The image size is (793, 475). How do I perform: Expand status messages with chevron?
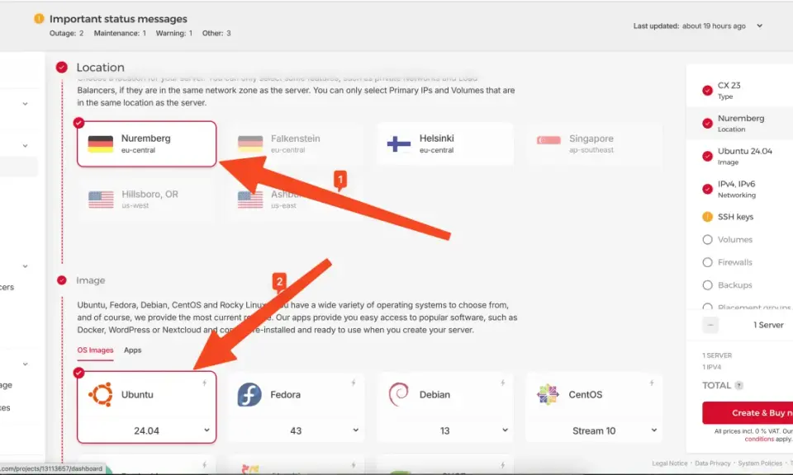(x=759, y=26)
